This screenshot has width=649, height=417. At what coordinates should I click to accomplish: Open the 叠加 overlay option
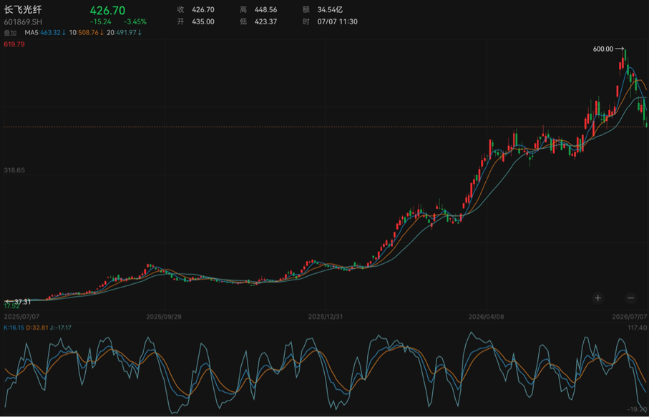pyautogui.click(x=10, y=33)
